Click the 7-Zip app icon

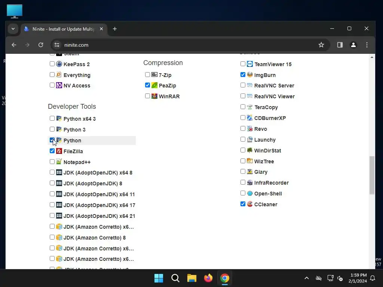154,75
